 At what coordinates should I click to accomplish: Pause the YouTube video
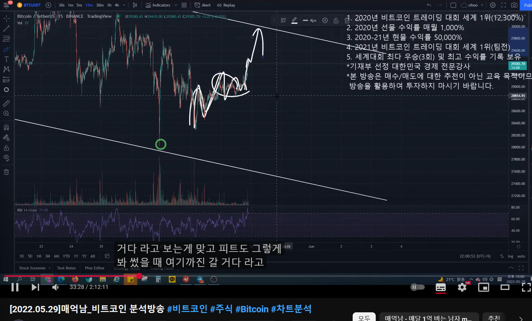click(x=15, y=287)
